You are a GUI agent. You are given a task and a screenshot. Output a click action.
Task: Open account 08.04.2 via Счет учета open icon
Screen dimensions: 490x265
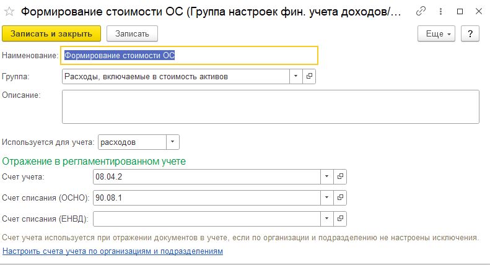point(340,177)
